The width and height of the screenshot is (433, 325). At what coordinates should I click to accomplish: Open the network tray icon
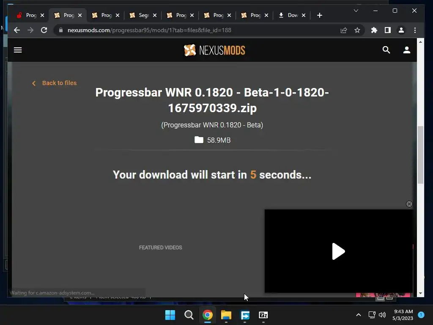[372, 315]
